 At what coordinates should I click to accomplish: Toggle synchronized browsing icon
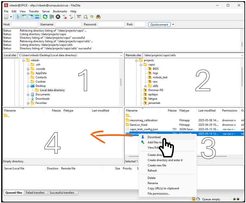pos(92,17)
